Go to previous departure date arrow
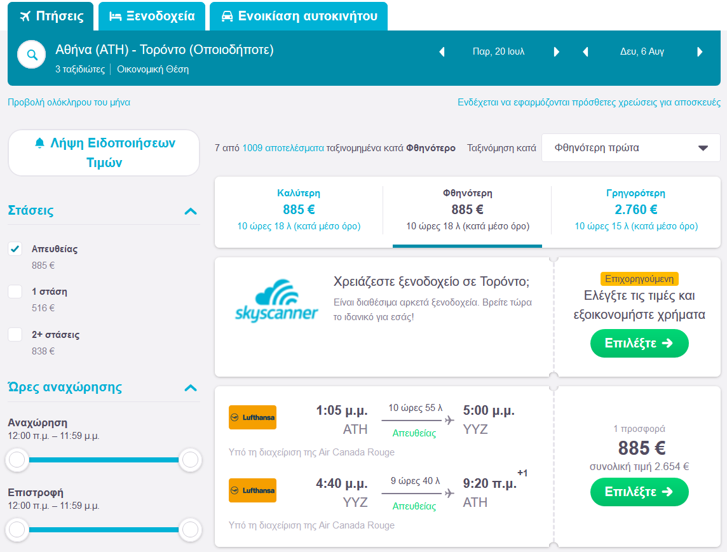Viewport: 727px width, 552px height. (x=442, y=52)
